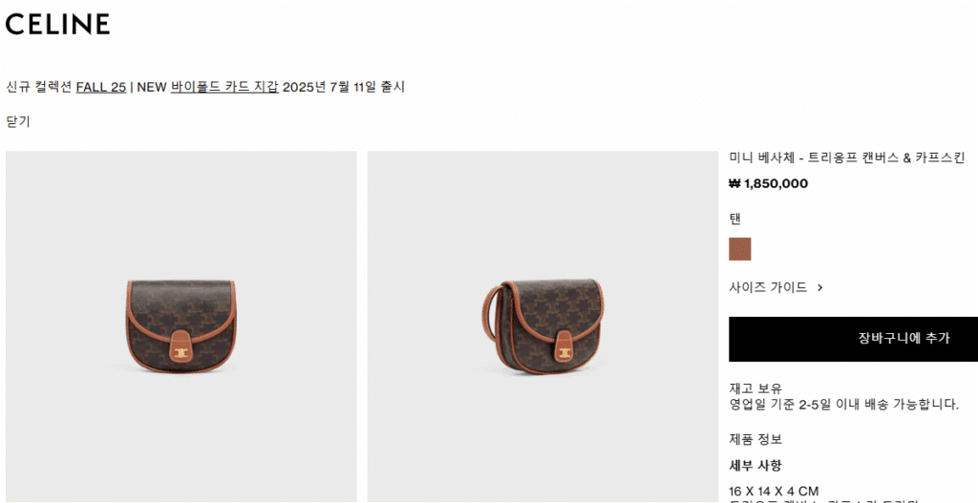
Task: Click the chevron beside 사이즈 가이드
Action: coord(820,288)
